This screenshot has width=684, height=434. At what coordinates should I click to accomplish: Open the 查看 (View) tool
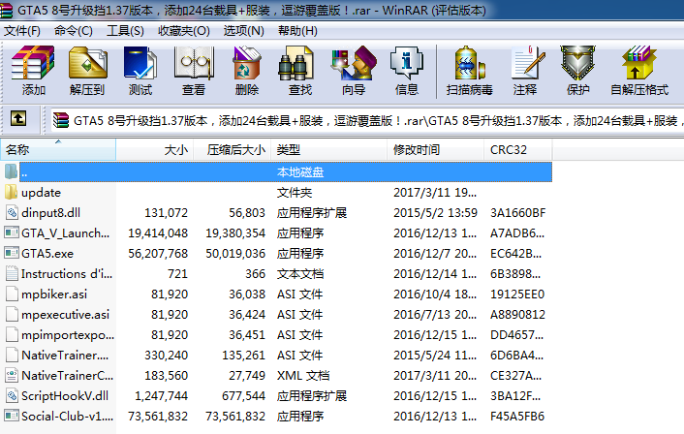click(x=194, y=64)
